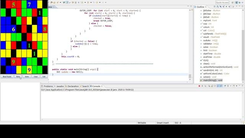Click the red Sudoku cell showing 8
This screenshot has height=138, width=245.
[45, 29]
